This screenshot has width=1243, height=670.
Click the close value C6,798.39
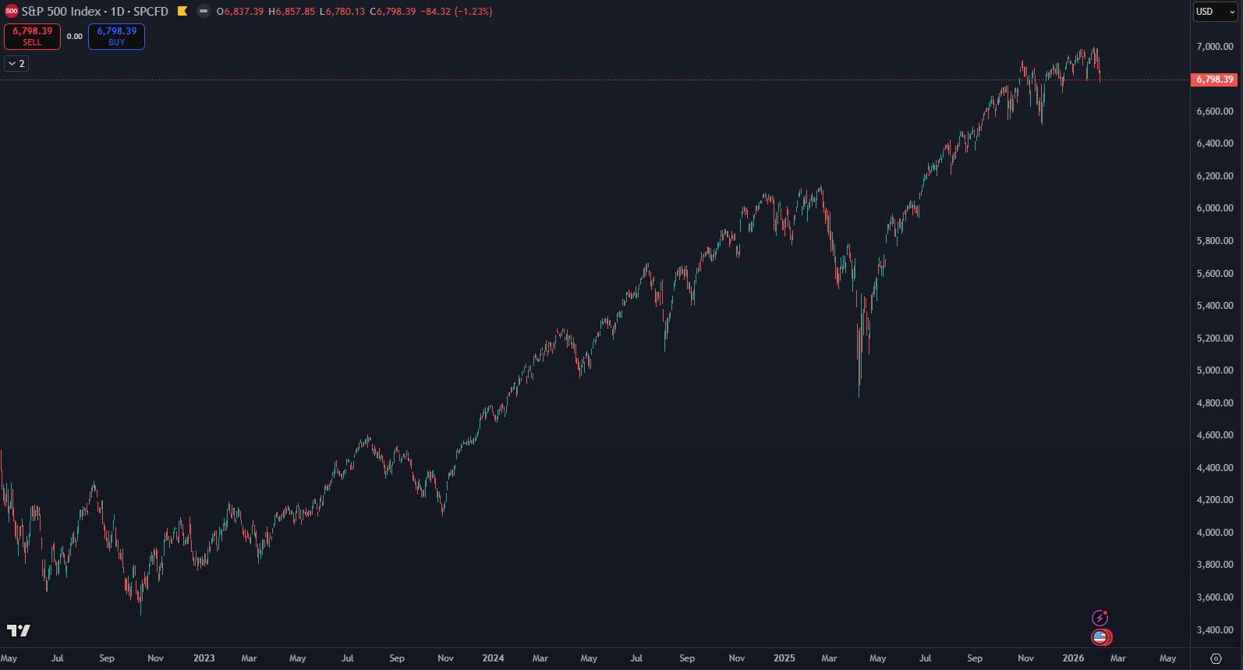pos(393,12)
